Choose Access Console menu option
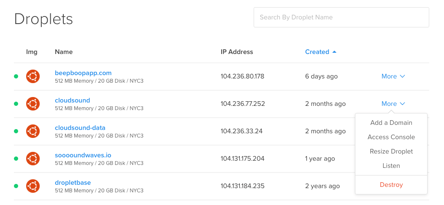444x205 pixels. pyautogui.click(x=391, y=137)
